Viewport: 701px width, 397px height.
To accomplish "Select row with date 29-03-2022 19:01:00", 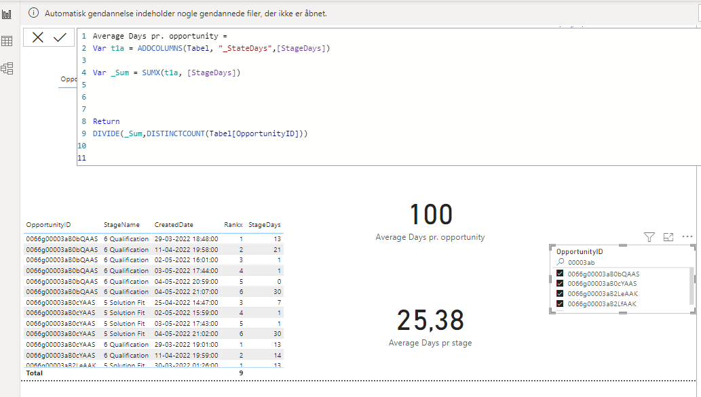I will [153, 344].
